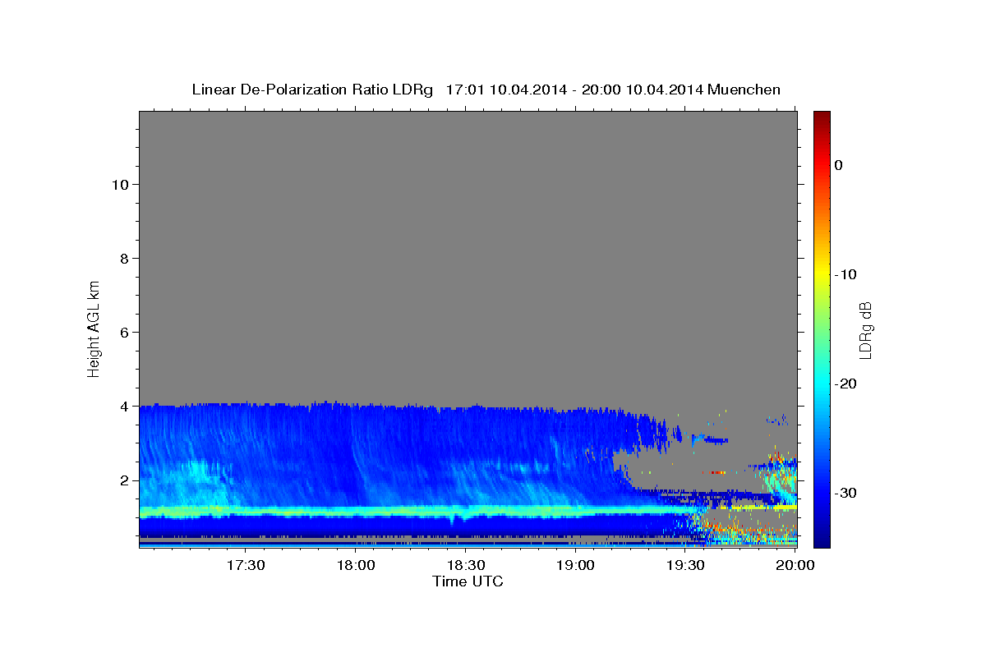The width and height of the screenshot is (986, 657).
Task: Click the end date "20:00 10.04.2014" in title
Action: tap(643, 90)
